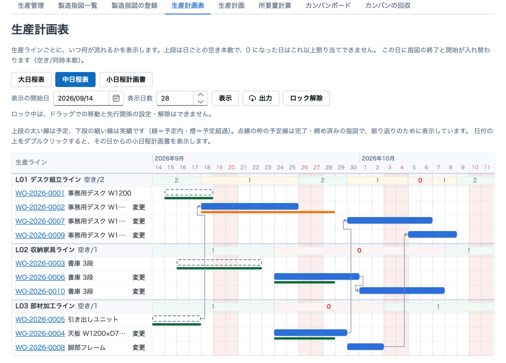Select blue planned bar of WO-2026-0007
506x363 pixels.
pyautogui.click(x=390, y=220)
